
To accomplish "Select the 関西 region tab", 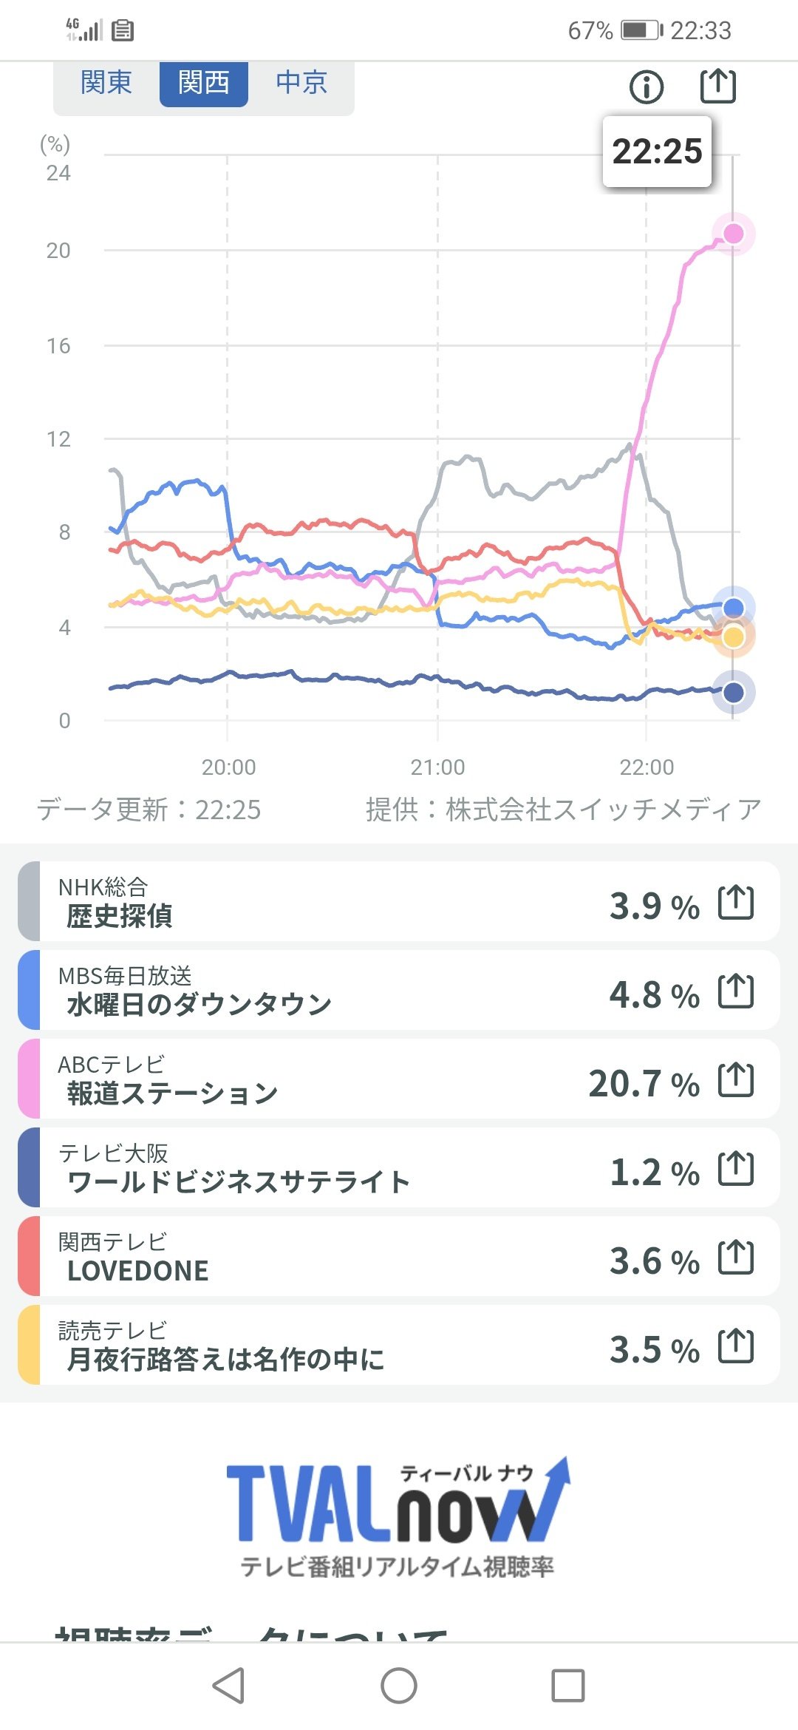I will [203, 82].
